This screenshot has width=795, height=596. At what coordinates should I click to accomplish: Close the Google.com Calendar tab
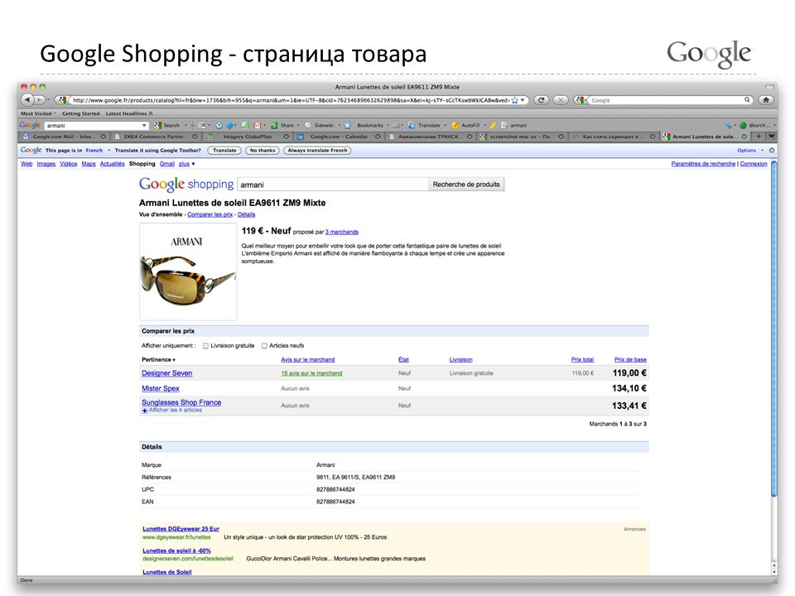[378, 137]
